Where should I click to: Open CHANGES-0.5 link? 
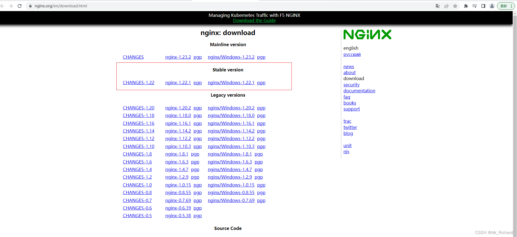point(137,216)
